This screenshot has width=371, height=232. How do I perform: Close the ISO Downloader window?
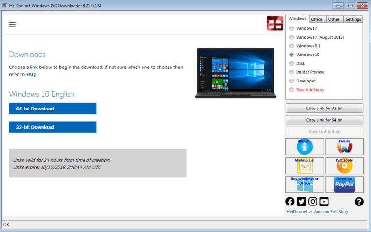click(x=362, y=5)
